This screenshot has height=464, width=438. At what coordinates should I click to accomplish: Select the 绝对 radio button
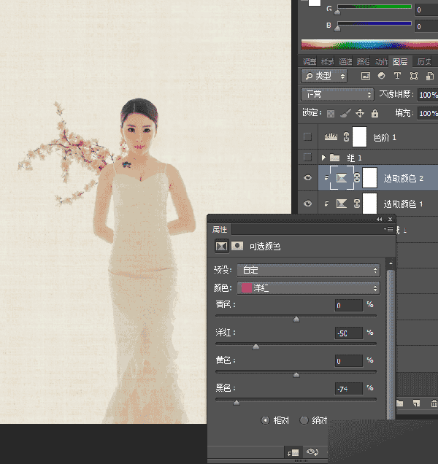(304, 420)
